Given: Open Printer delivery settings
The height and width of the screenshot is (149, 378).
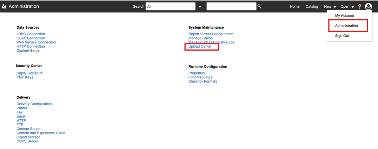Looking at the screenshot, I should tap(22, 108).
